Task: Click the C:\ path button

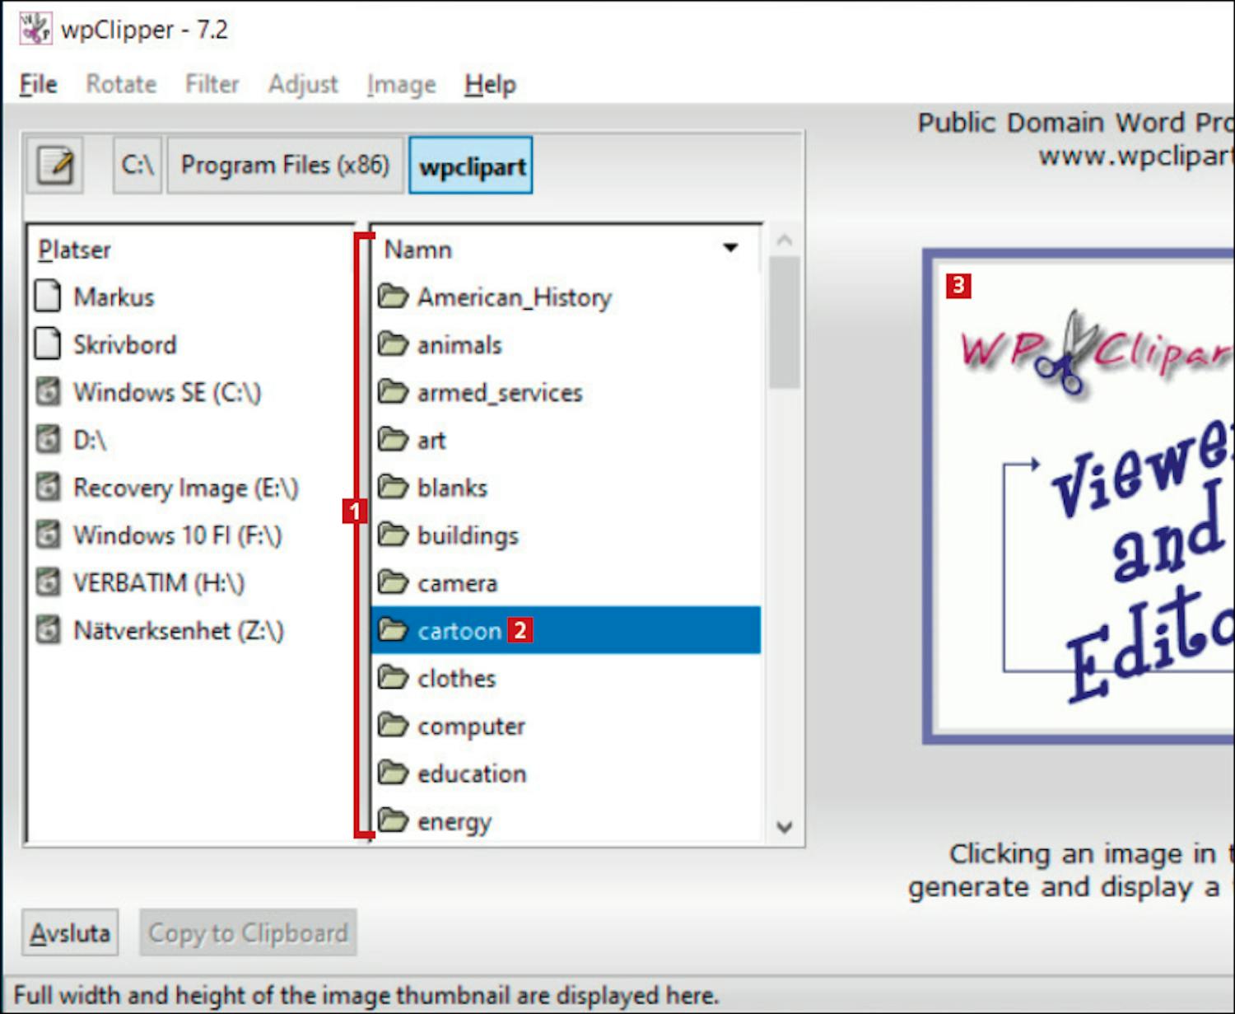Action: 137,166
